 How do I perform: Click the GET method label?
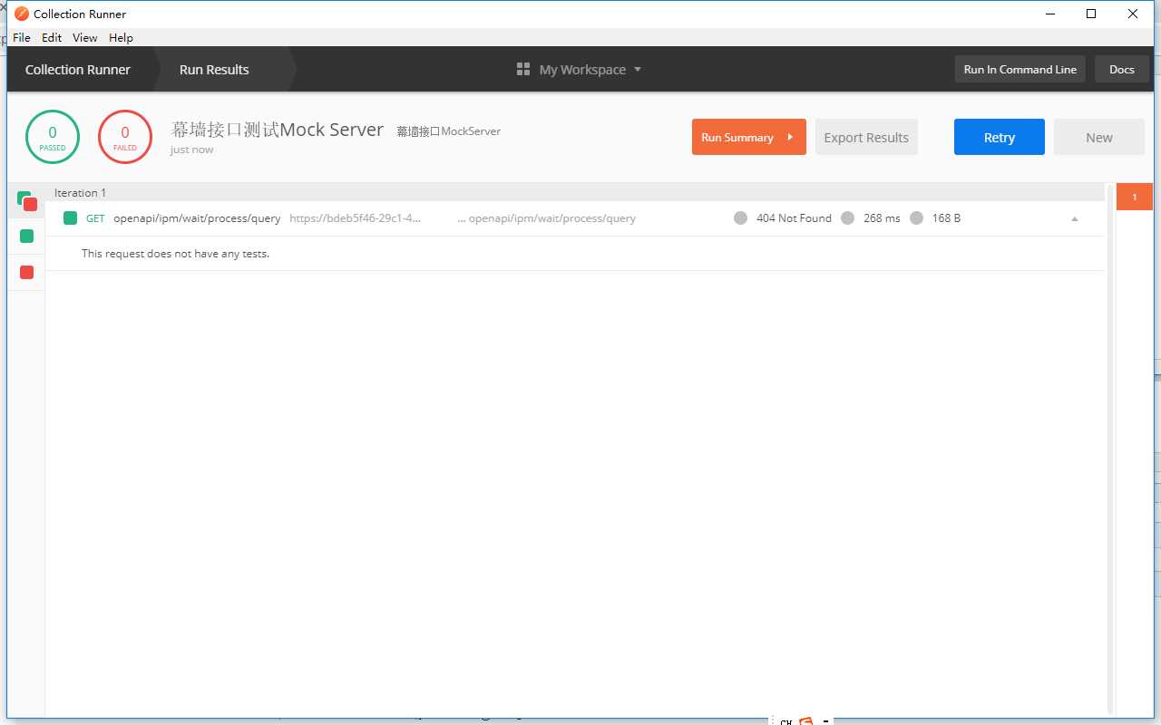[x=95, y=218]
